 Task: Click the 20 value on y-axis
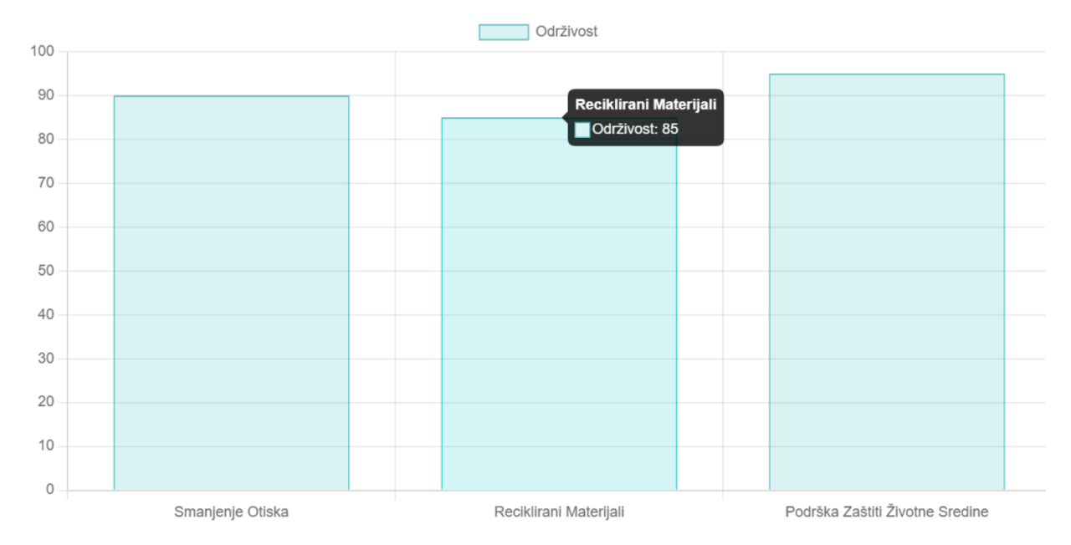point(45,402)
